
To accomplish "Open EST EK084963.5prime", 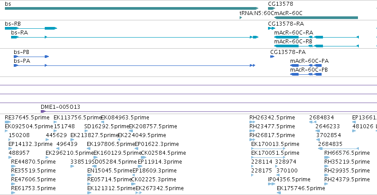I will pos(125,118).
